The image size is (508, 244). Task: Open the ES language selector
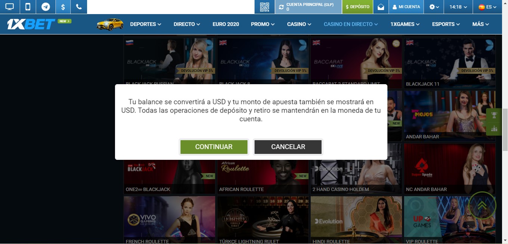487,7
